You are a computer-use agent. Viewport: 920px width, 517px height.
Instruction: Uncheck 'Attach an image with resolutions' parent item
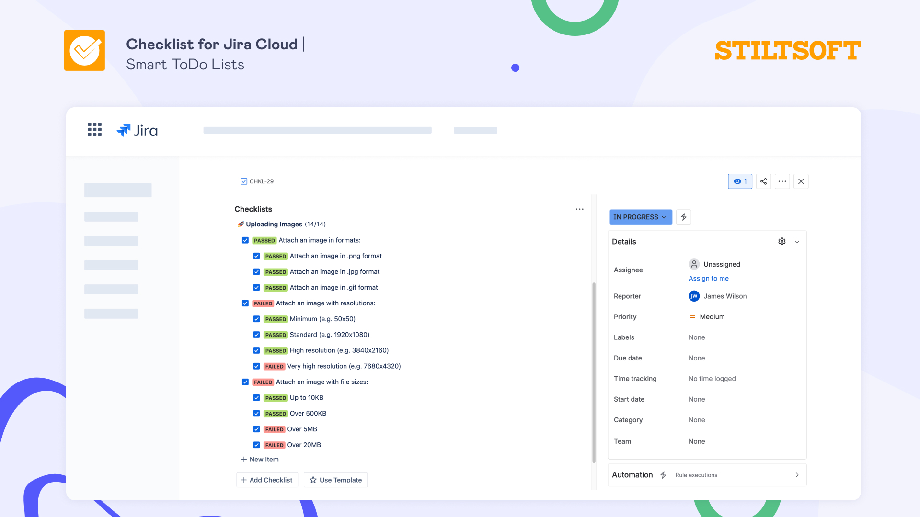tap(245, 303)
